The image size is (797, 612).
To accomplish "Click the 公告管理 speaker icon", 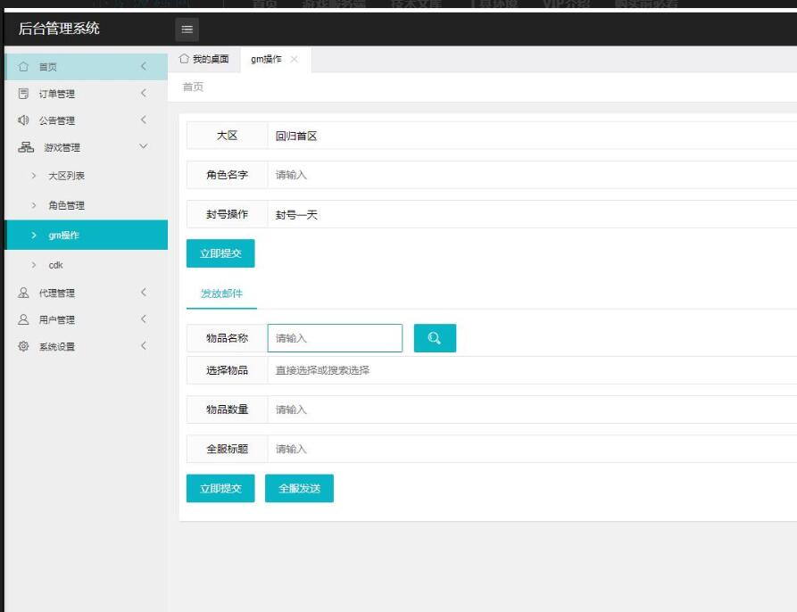I will [24, 120].
